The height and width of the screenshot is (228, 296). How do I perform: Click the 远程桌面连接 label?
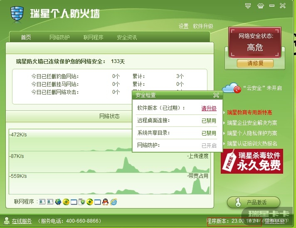tap(153, 120)
